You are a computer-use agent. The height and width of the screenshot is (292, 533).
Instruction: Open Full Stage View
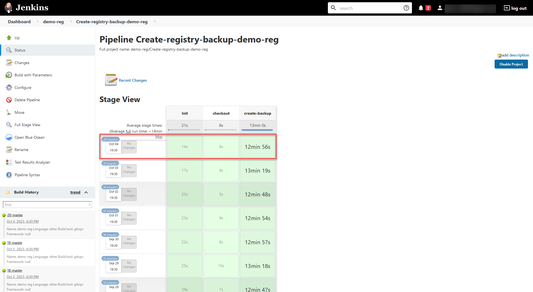pyautogui.click(x=27, y=125)
